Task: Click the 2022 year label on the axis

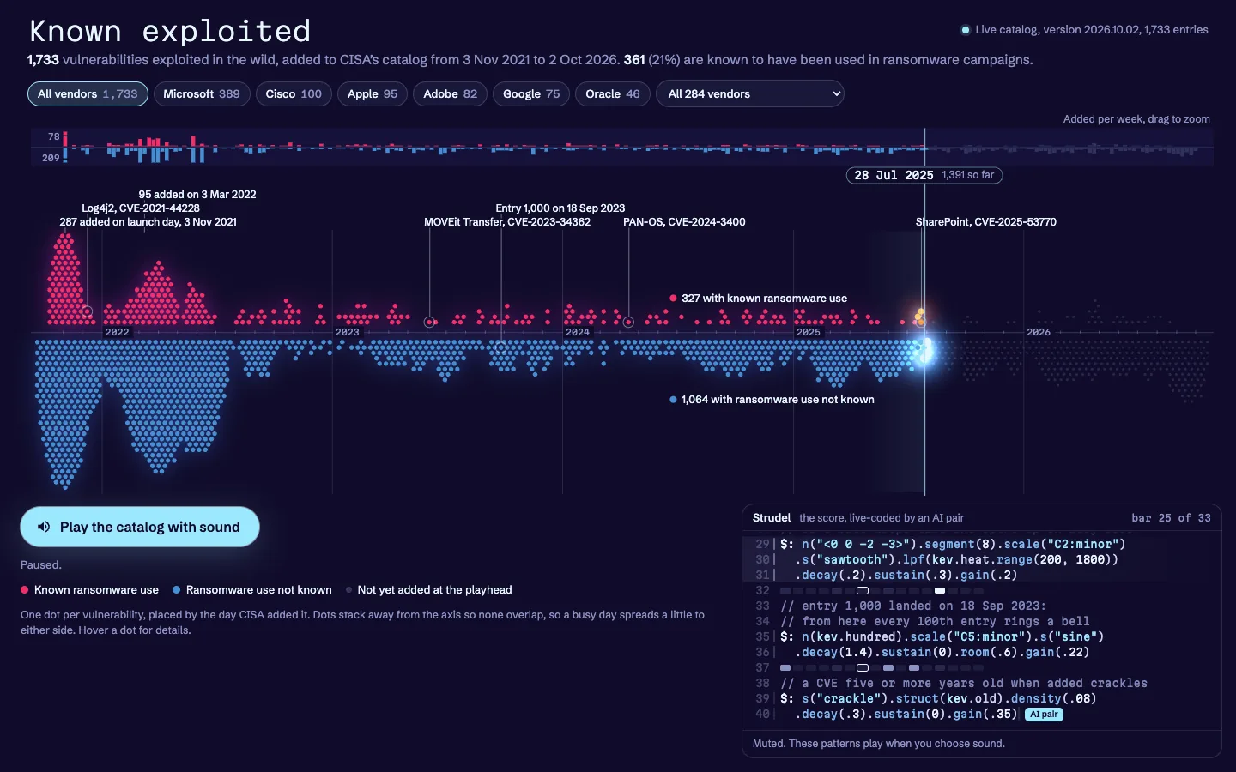Action: [x=117, y=332]
